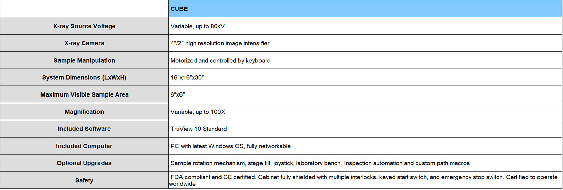563x190 pixels.
Task: Click the FDA compliant safety description
Action: click(363, 180)
